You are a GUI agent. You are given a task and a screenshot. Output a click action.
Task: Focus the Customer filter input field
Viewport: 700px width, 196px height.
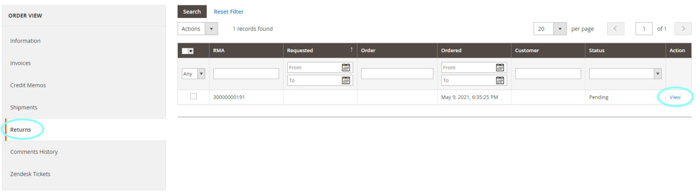(548, 74)
